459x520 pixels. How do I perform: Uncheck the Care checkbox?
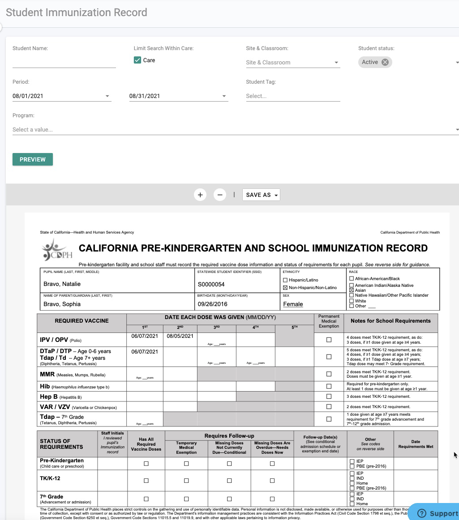[137, 60]
